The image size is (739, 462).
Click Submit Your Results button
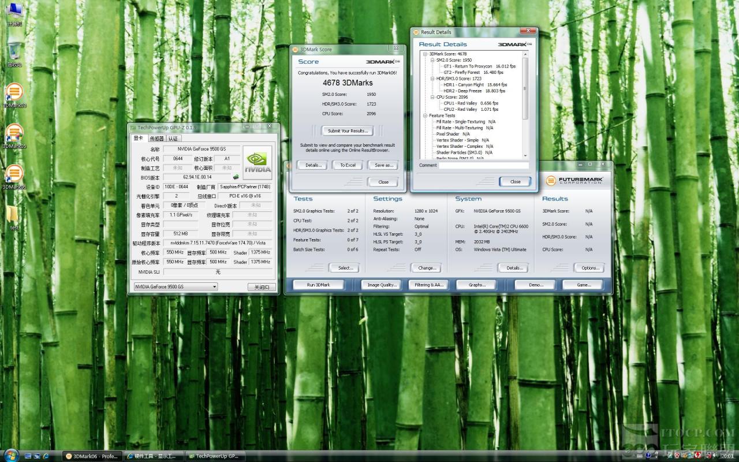click(x=348, y=131)
